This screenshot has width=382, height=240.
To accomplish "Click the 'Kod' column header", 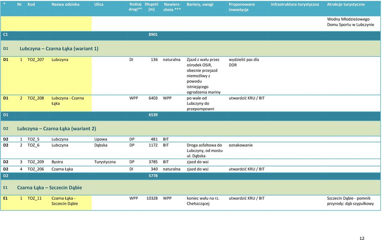I will coord(31,4).
